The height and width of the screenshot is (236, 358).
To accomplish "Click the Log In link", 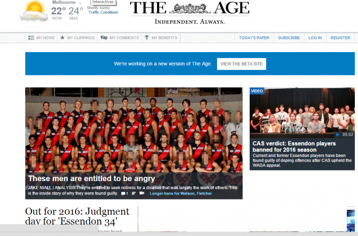I will click(x=315, y=38).
